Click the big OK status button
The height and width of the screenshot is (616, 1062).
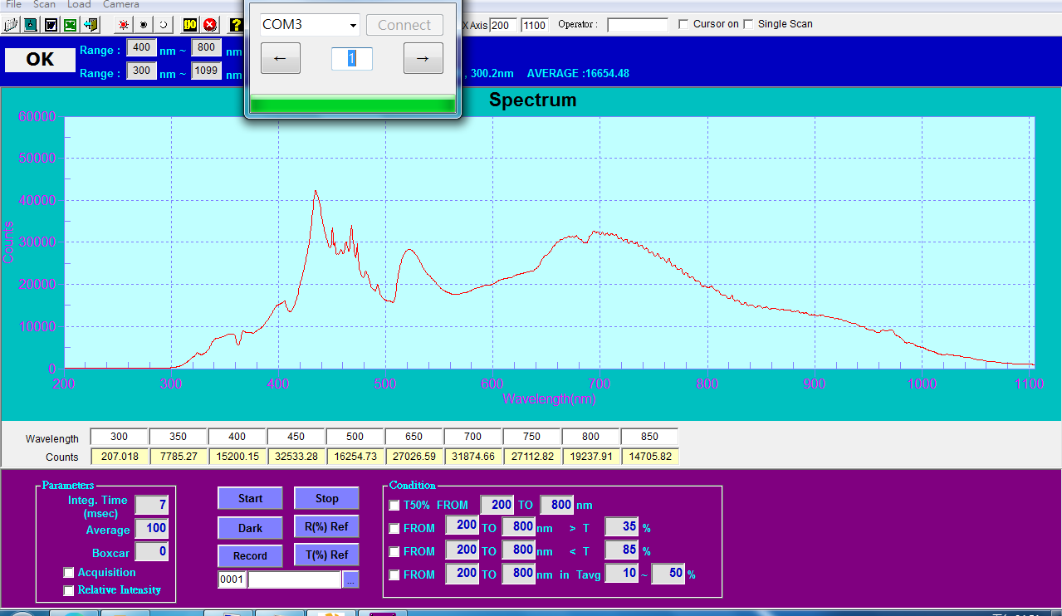(x=40, y=60)
